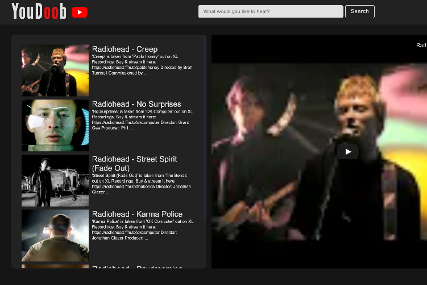Click the YouDoob logo text

[39, 11]
